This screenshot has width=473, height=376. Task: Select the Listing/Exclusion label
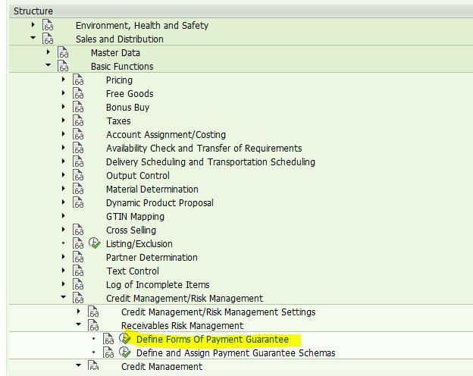139,243
